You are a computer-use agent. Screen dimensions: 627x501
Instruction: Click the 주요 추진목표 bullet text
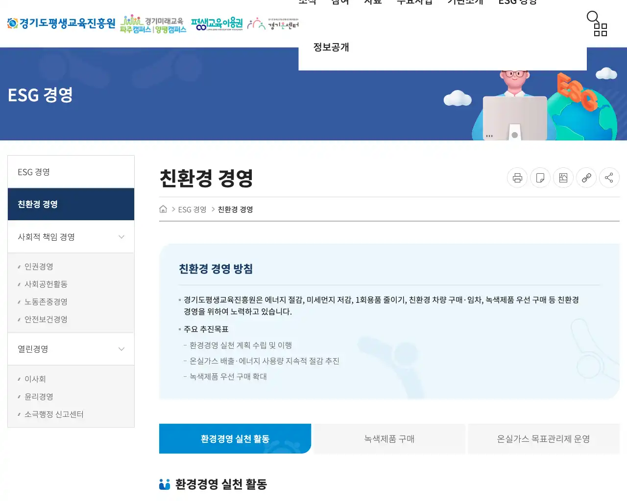pyautogui.click(x=206, y=329)
